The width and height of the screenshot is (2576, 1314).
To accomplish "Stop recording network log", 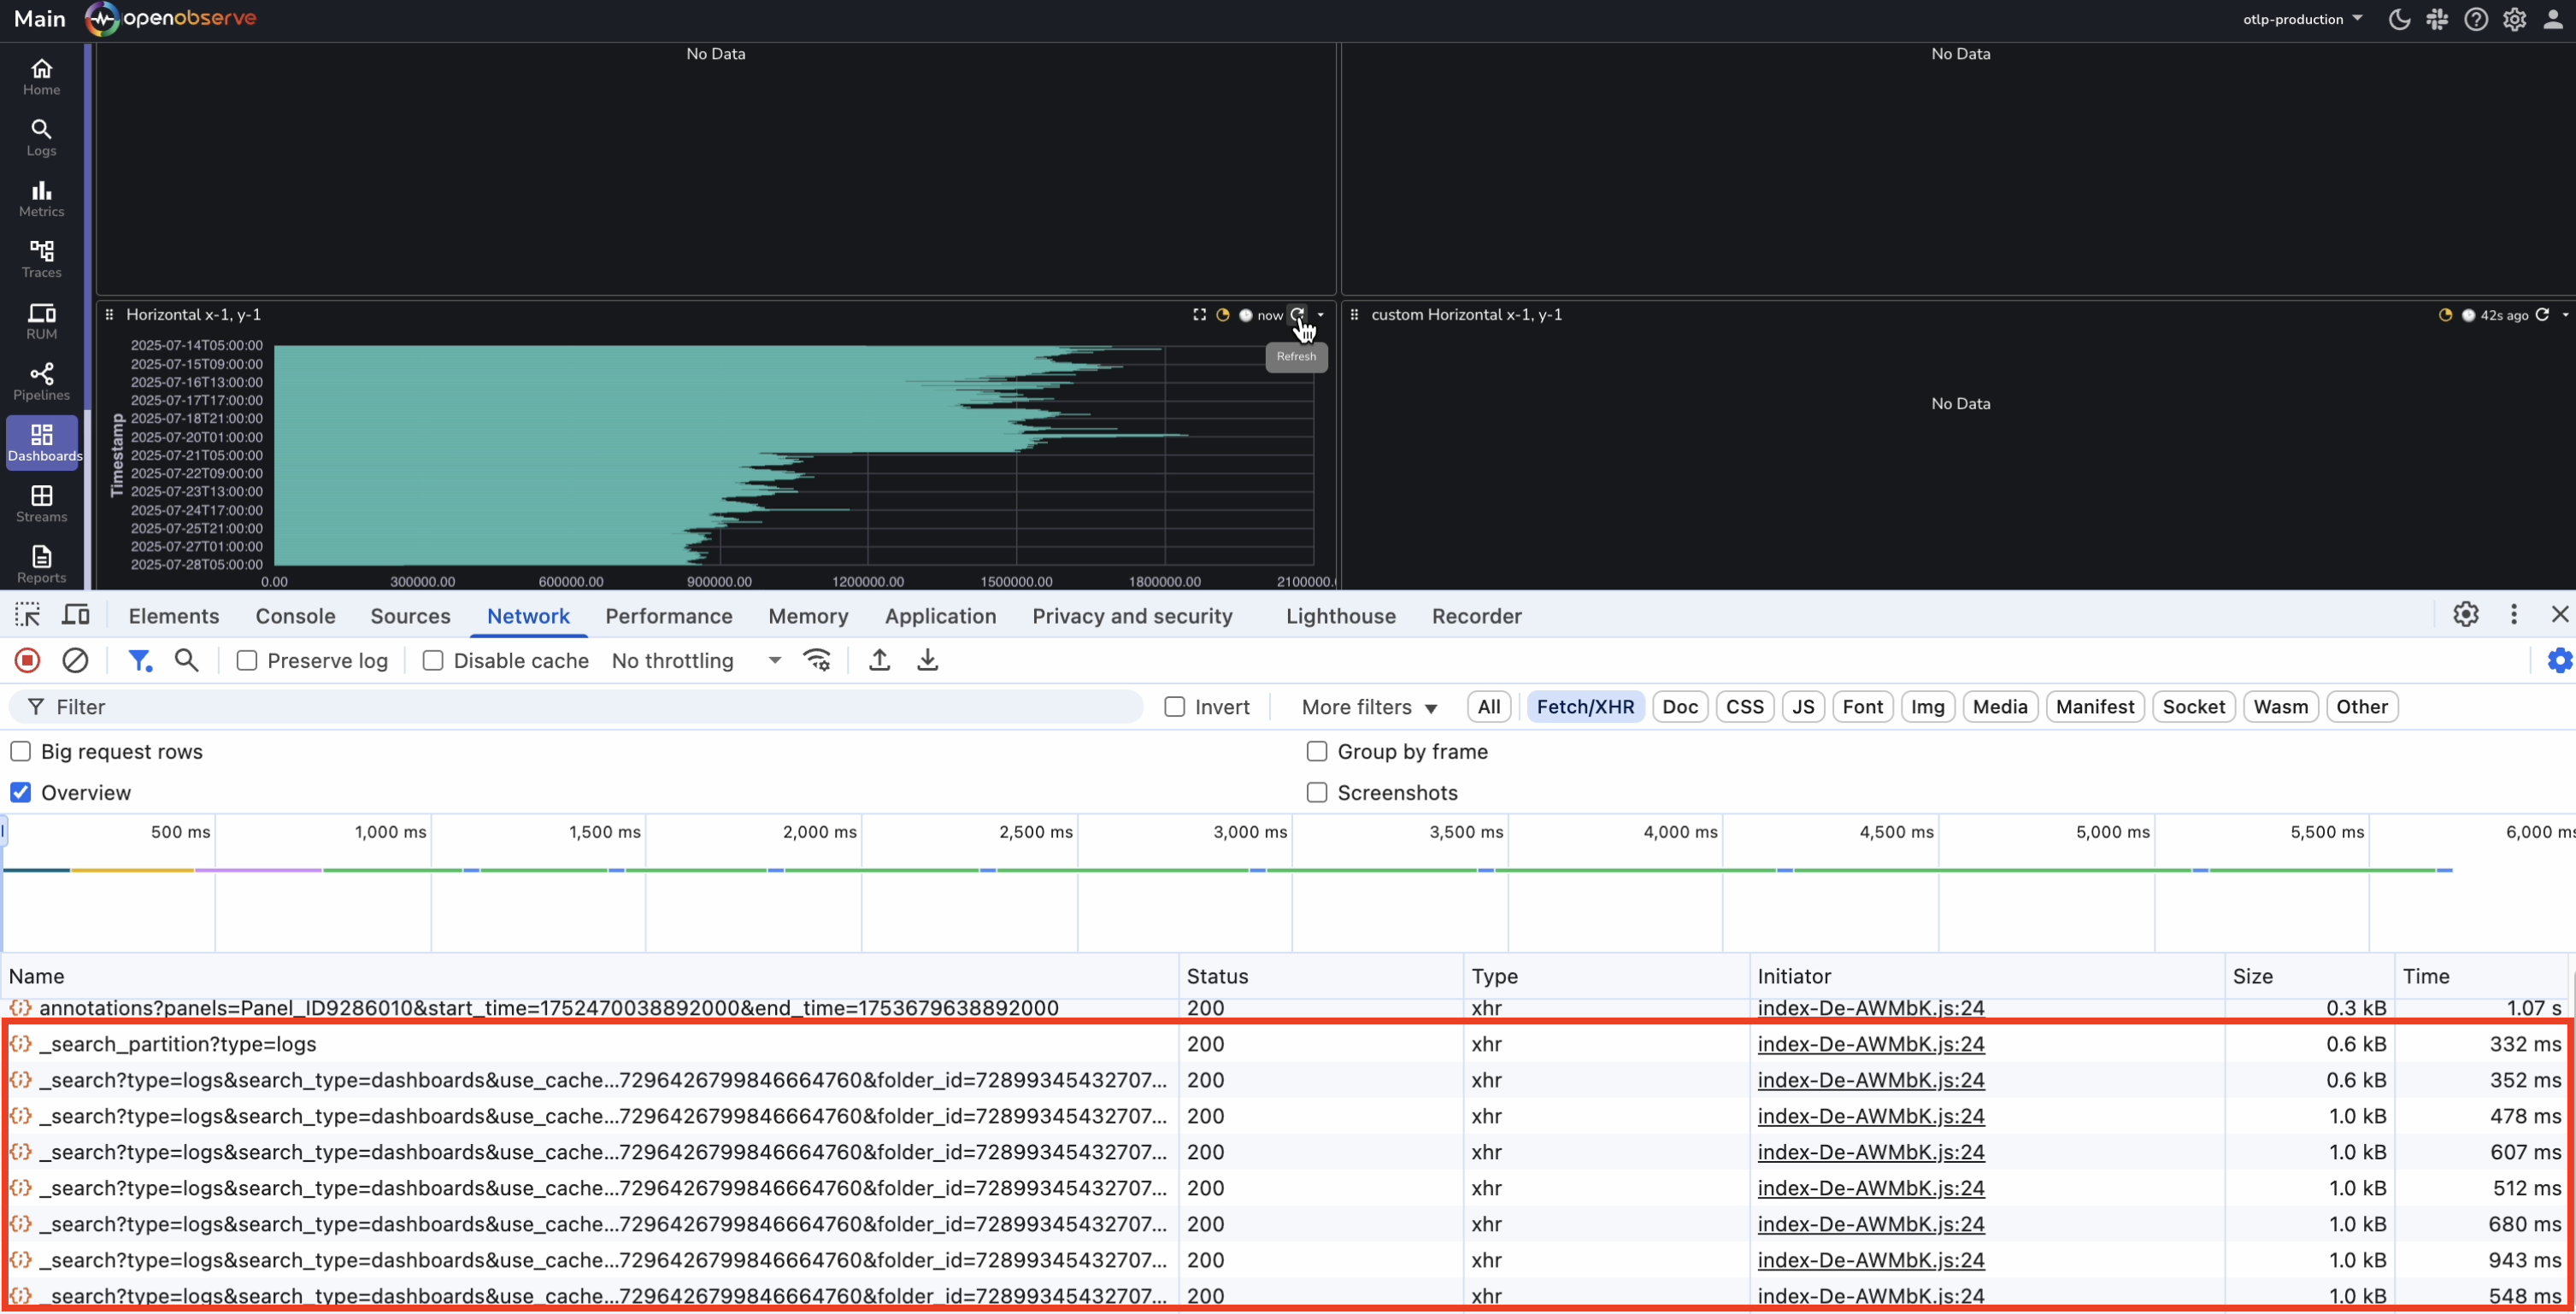I will point(27,660).
